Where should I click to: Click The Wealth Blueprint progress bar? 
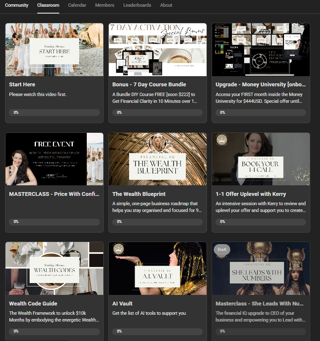pos(157,222)
